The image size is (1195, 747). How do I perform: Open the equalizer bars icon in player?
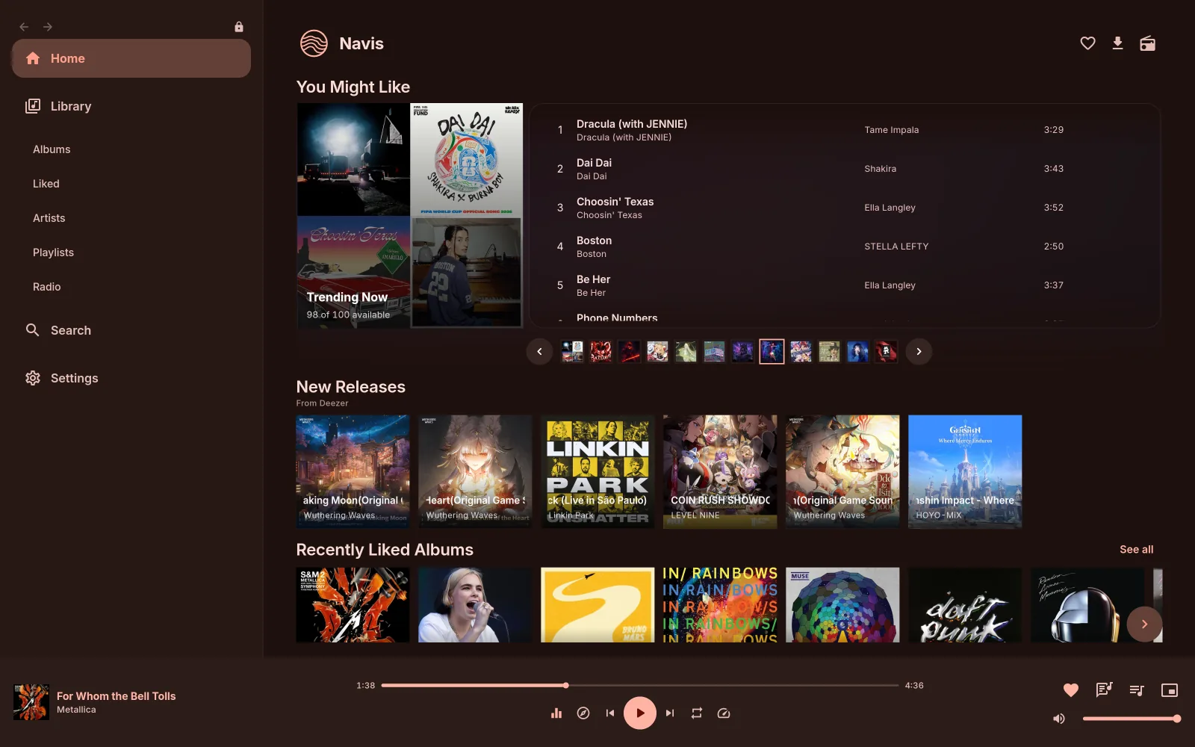pos(556,713)
